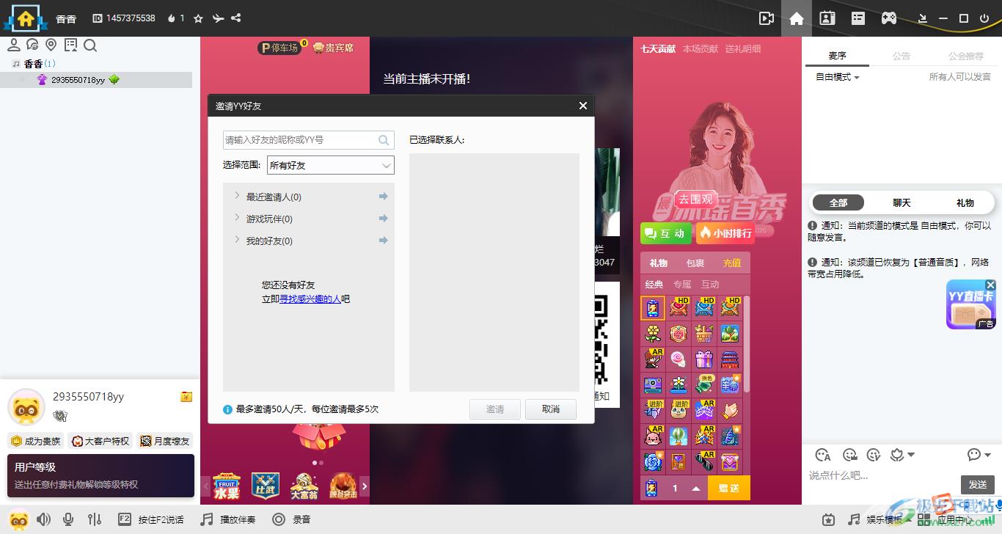Viewport: 1002px width, 534px height.
Task: Click the mini-mode arrow icon
Action: coord(924,18)
